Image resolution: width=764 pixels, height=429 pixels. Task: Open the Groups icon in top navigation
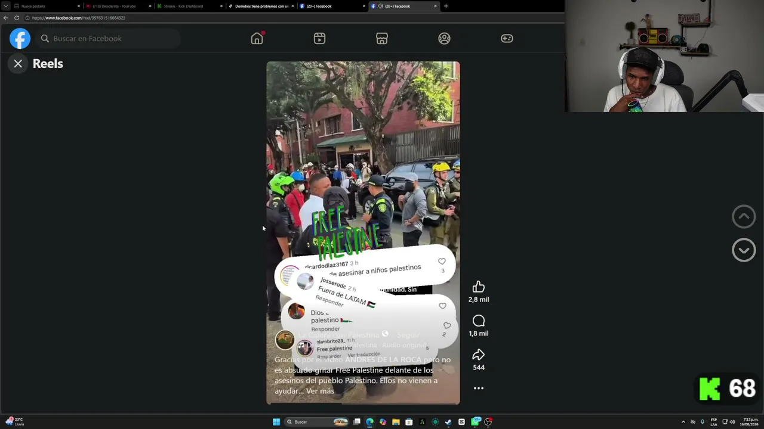tap(444, 39)
